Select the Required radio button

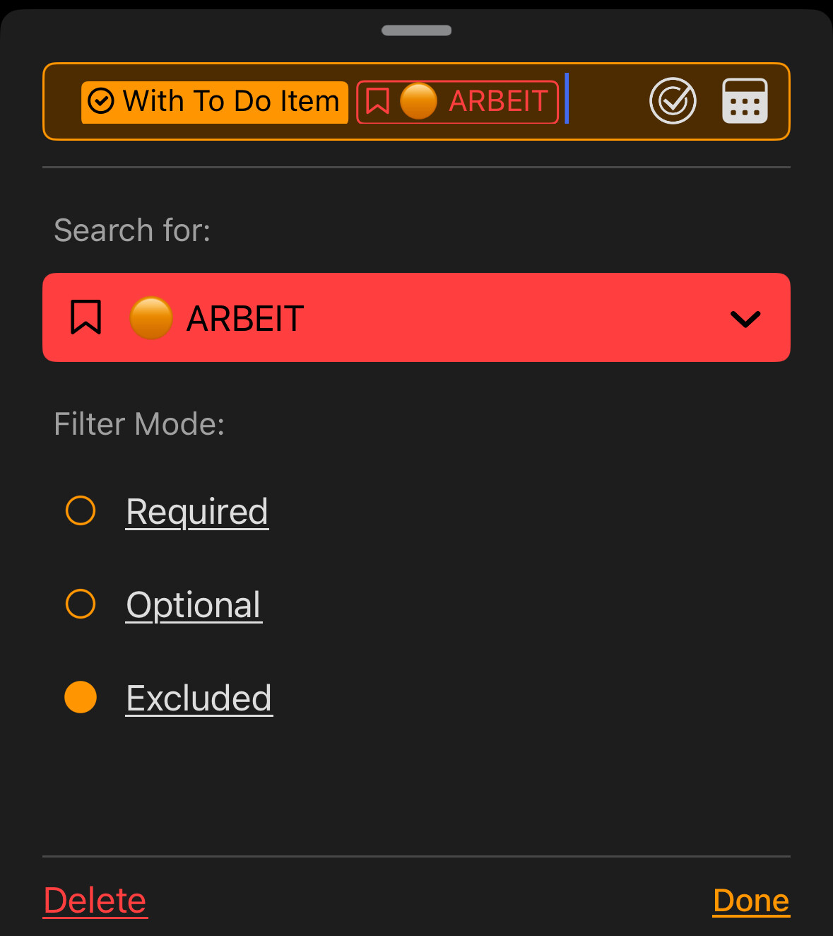coord(81,510)
